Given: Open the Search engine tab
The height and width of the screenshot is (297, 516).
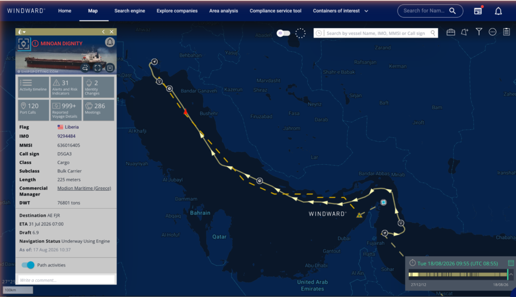Looking at the screenshot, I should (130, 11).
